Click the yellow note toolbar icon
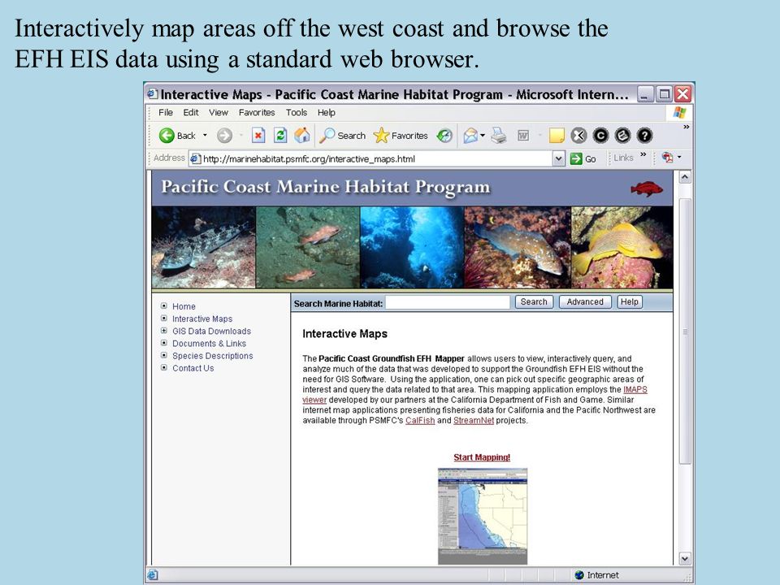This screenshot has width=780, height=585. coord(556,136)
